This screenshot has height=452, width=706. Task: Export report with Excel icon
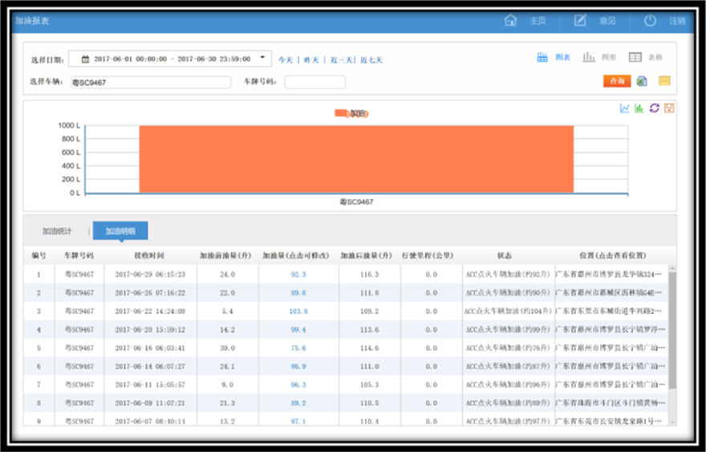(x=642, y=81)
